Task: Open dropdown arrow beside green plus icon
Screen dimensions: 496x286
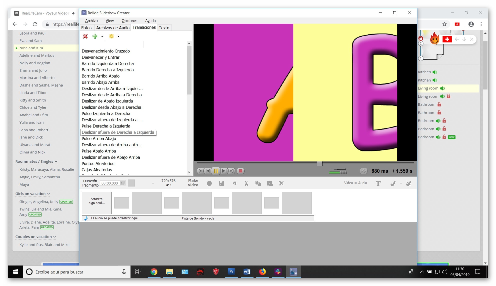Action: [x=102, y=36]
